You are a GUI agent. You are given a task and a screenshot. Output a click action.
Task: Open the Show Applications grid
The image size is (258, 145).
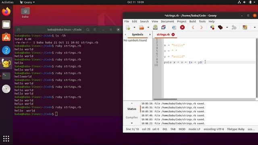tap(6, 139)
